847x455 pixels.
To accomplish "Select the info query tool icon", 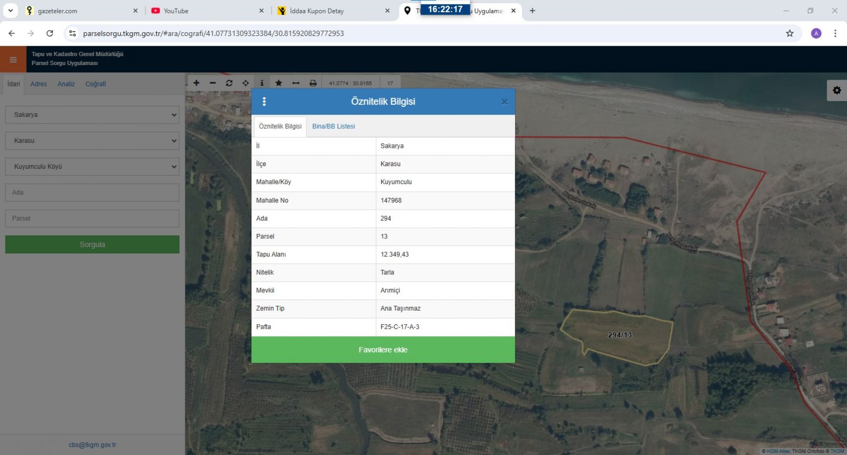I will pyautogui.click(x=262, y=83).
